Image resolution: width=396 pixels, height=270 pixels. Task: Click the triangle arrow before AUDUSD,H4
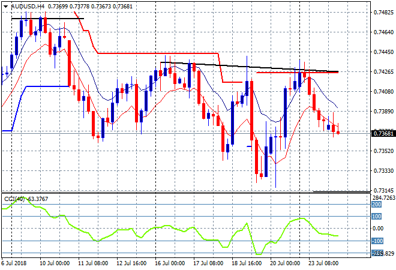pyautogui.click(x=5, y=7)
